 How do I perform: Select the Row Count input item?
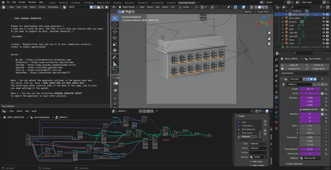[x=247, y=133]
